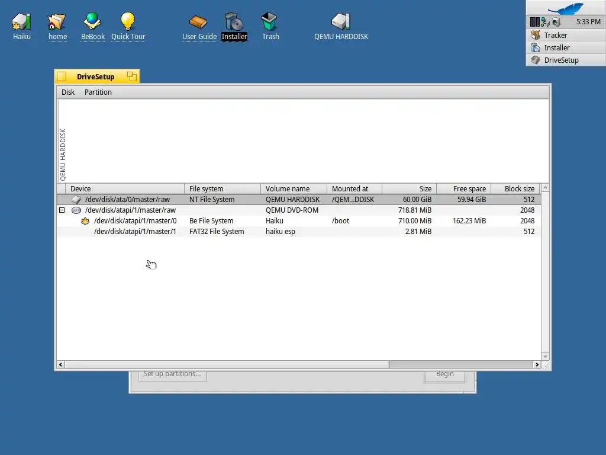Open the Disk menu
This screenshot has height=455, width=606.
click(68, 92)
